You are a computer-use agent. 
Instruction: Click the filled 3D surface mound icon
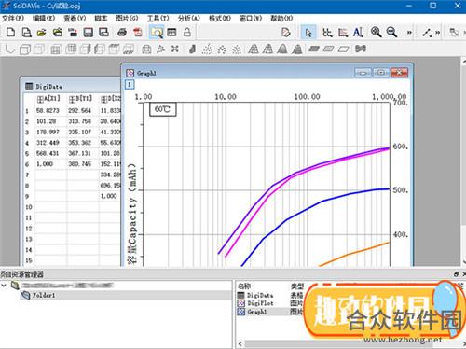[x=282, y=49]
